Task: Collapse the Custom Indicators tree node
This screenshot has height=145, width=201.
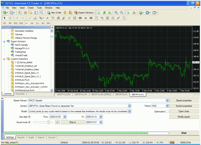Action: tap(4, 59)
